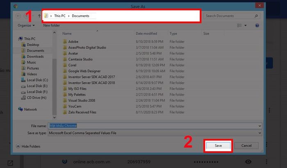Screen dimensions: 287x168
Task: Toggle password visibility eye icon for online.acb.com.vn
Action: click(248, 161)
